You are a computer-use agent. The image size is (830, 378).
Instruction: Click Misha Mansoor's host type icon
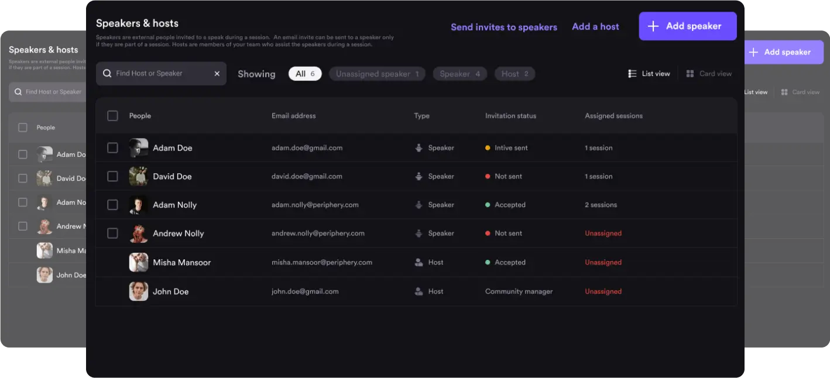pyautogui.click(x=419, y=263)
